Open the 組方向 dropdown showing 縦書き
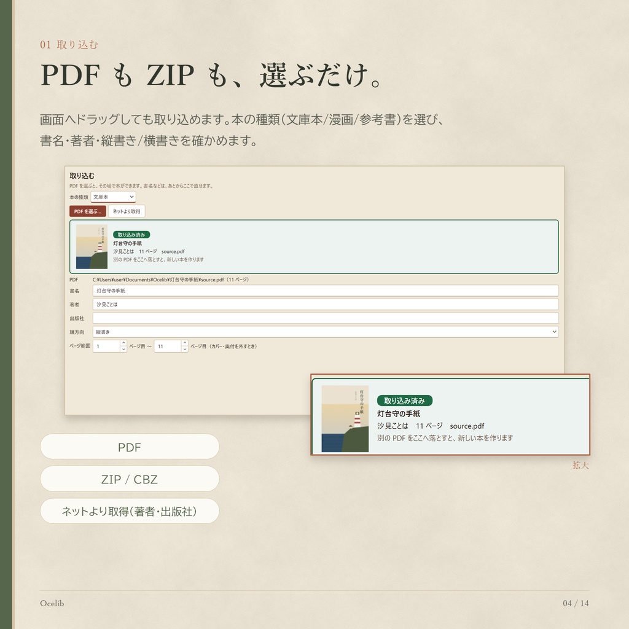629x629 pixels. pos(326,332)
